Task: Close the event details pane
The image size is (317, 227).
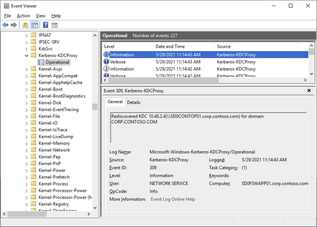Action: (309, 90)
